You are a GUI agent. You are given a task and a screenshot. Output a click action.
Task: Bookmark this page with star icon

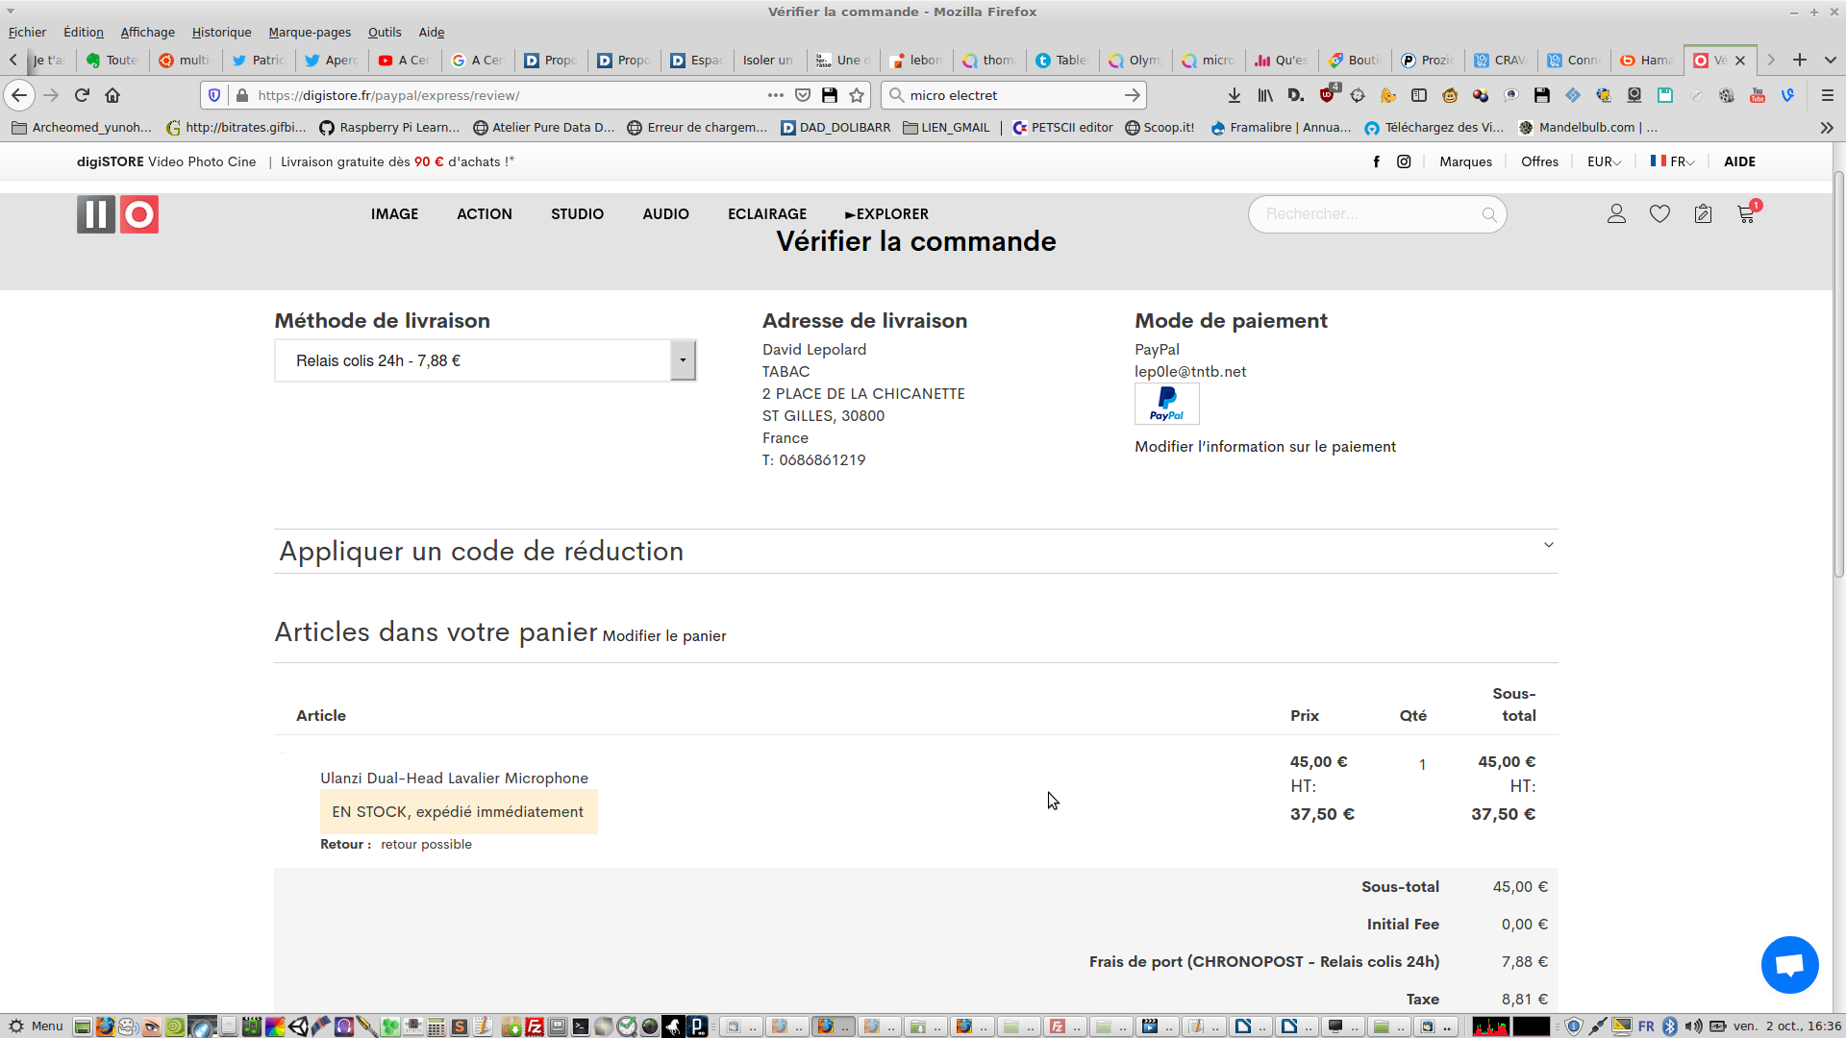(x=857, y=95)
